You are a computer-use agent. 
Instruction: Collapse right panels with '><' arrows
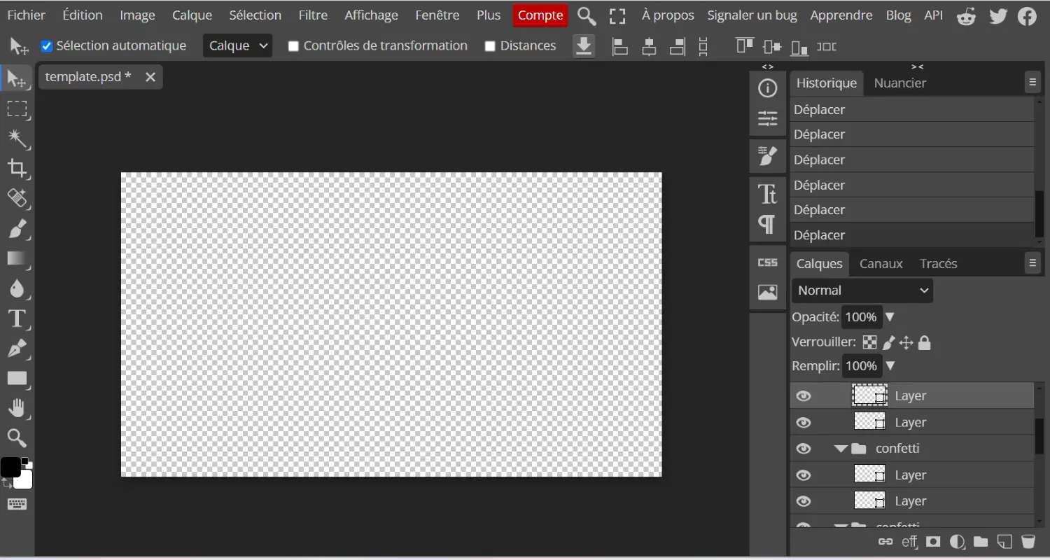tap(917, 66)
